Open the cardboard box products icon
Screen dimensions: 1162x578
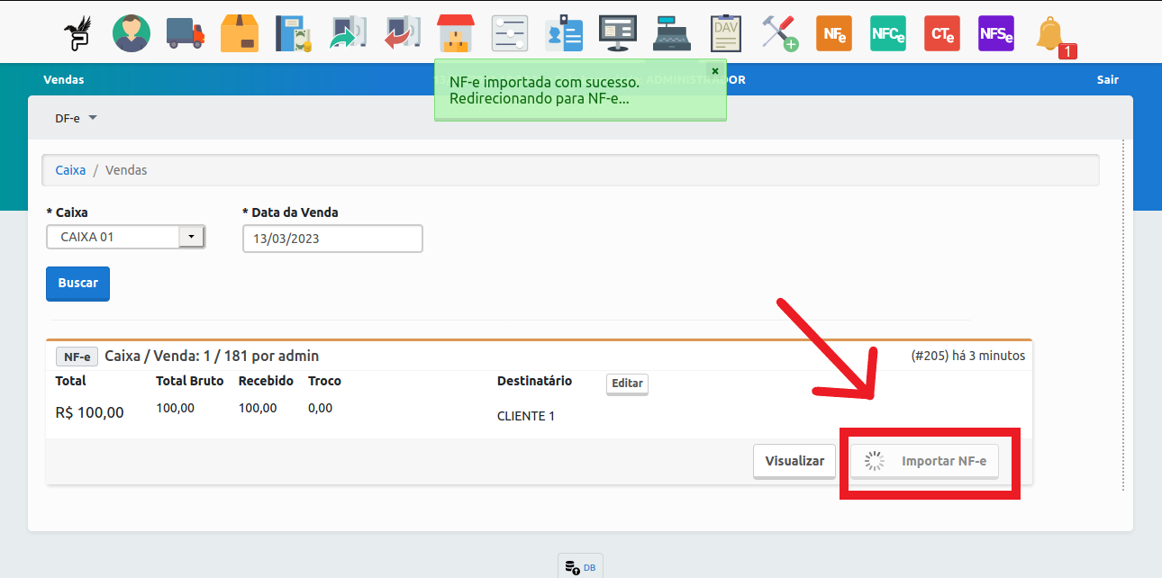coord(240,33)
